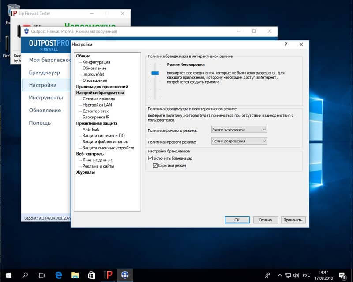
Task: Select Сетевые правила in the settings tree
Action: (x=98, y=99)
